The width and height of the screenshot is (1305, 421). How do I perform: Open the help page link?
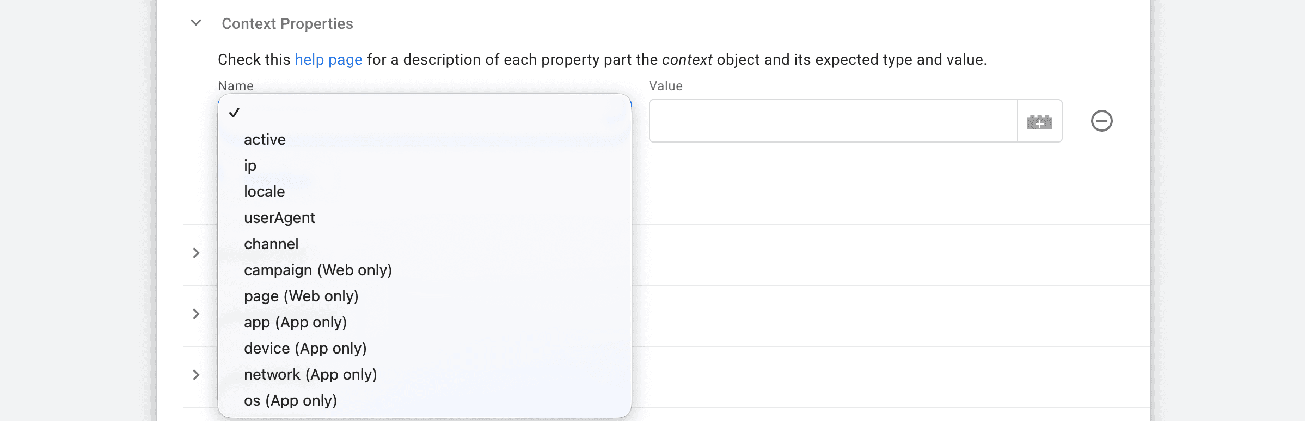pos(328,60)
